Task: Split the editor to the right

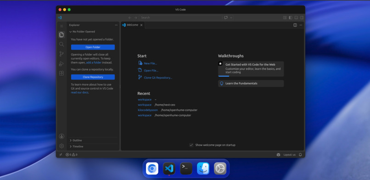Action: pyautogui.click(x=295, y=25)
